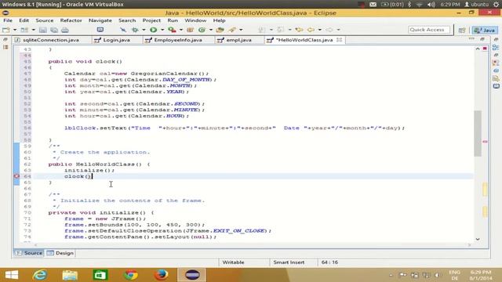Open the Project menu
The height and width of the screenshot is (282, 502).
(x=151, y=20)
